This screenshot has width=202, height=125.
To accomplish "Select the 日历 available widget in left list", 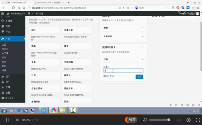I will point(44,75).
